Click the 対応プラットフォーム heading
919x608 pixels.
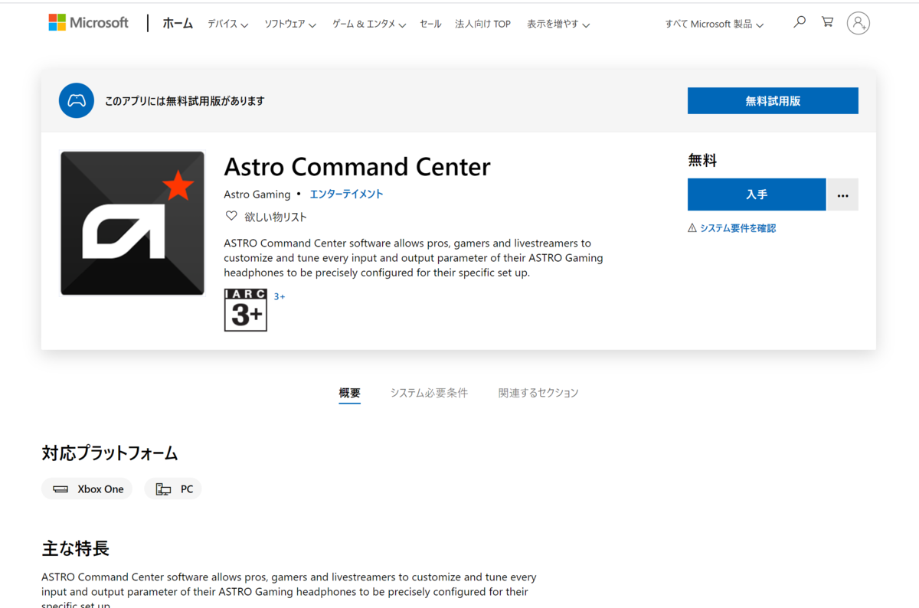[x=110, y=453]
